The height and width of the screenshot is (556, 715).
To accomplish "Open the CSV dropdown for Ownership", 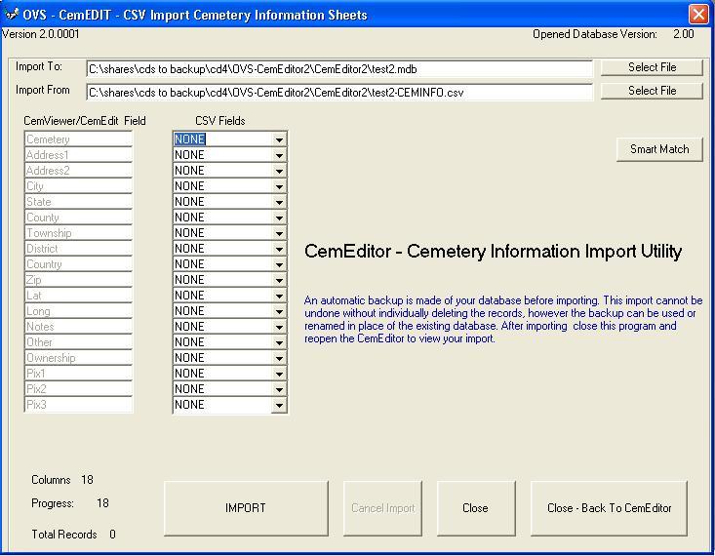I will [279, 358].
